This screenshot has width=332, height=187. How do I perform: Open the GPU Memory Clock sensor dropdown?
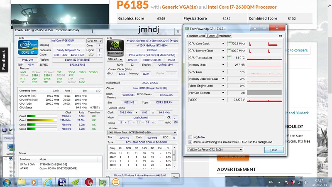click(223, 51)
